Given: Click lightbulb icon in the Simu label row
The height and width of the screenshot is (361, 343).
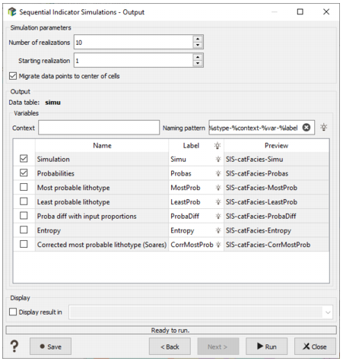Looking at the screenshot, I should [x=218, y=159].
